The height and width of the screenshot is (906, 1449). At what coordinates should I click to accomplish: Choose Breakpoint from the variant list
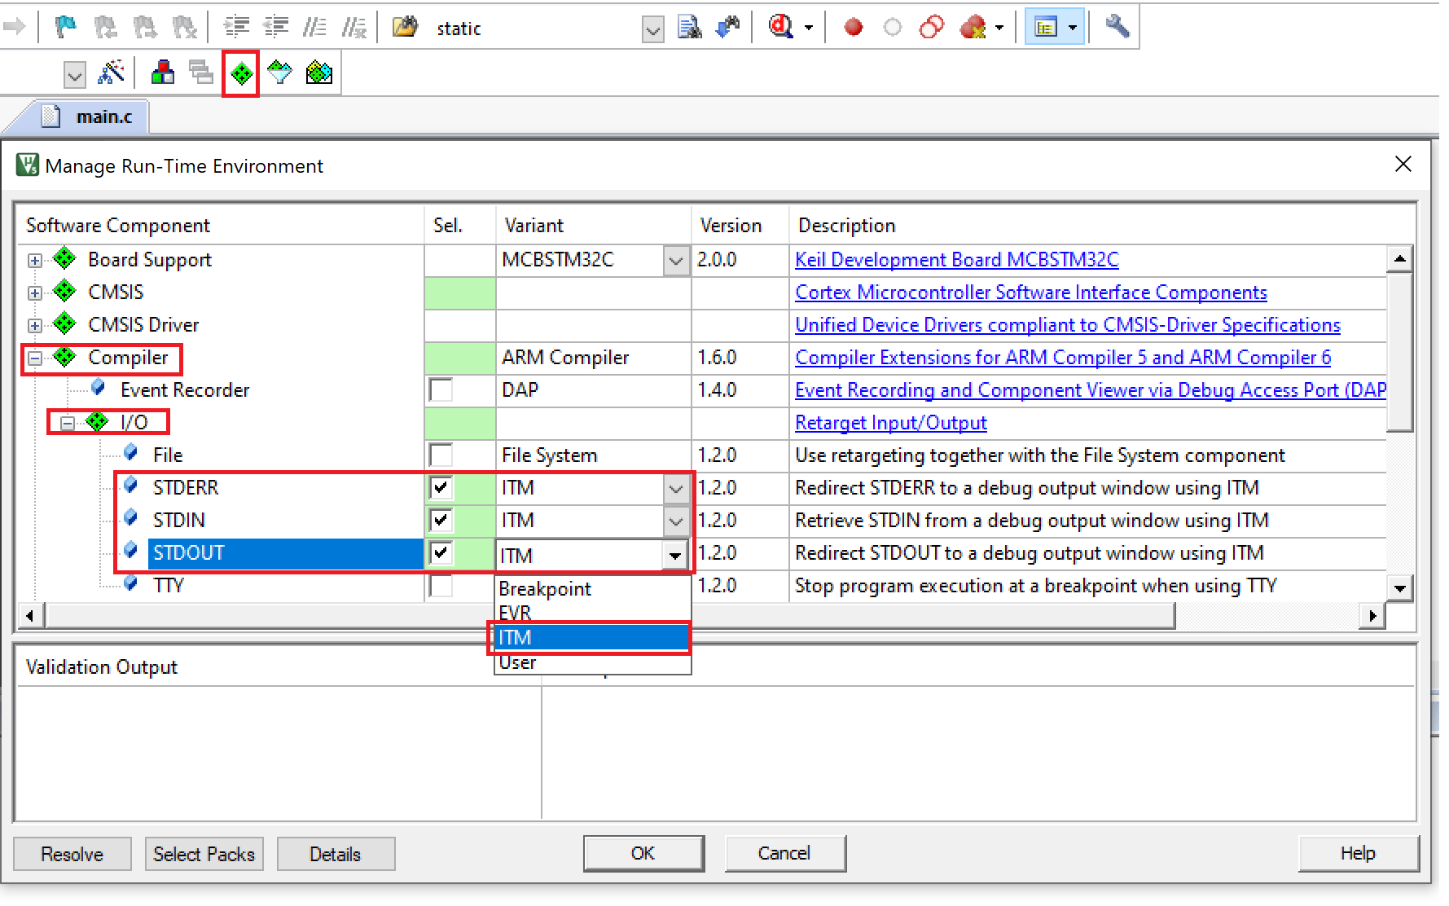click(592, 589)
